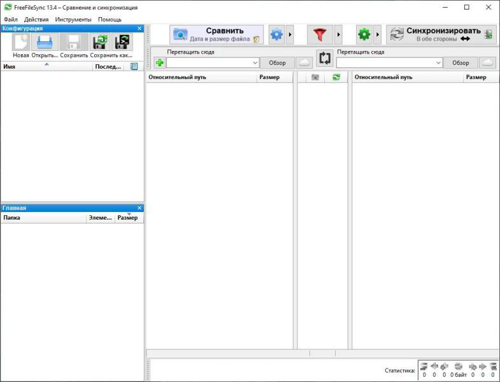The height and width of the screenshot is (382, 500).
Task: Click Сохранить floppy disk icon
Action: (74, 42)
